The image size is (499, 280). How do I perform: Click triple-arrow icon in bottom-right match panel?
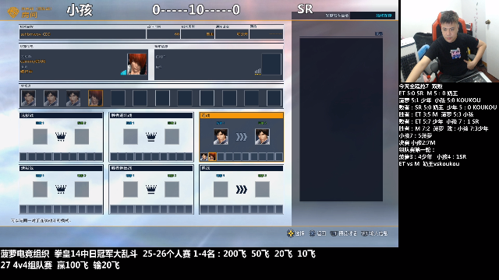[x=242, y=190]
